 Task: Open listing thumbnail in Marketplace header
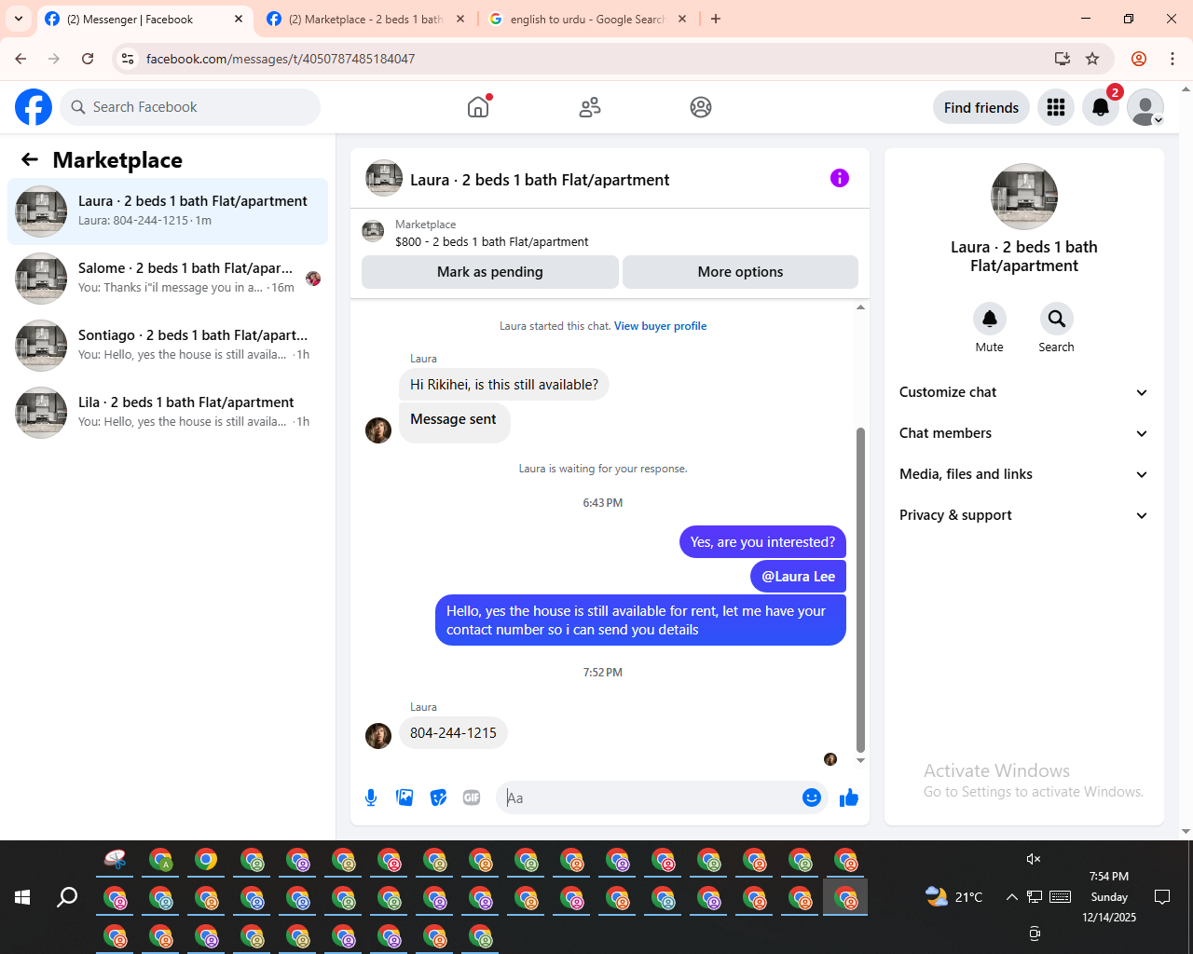point(373,232)
